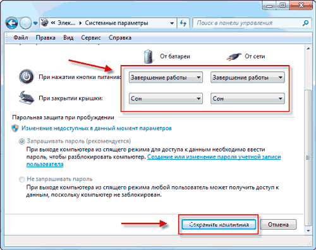The image size is (316, 250).
Task: Open 'Изменение недоступных в данный момент параметров' link
Action: 97,128
